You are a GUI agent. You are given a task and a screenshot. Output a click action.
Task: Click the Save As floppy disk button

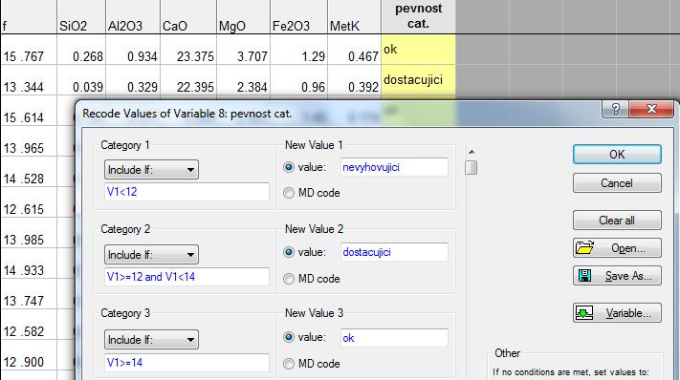[617, 276]
